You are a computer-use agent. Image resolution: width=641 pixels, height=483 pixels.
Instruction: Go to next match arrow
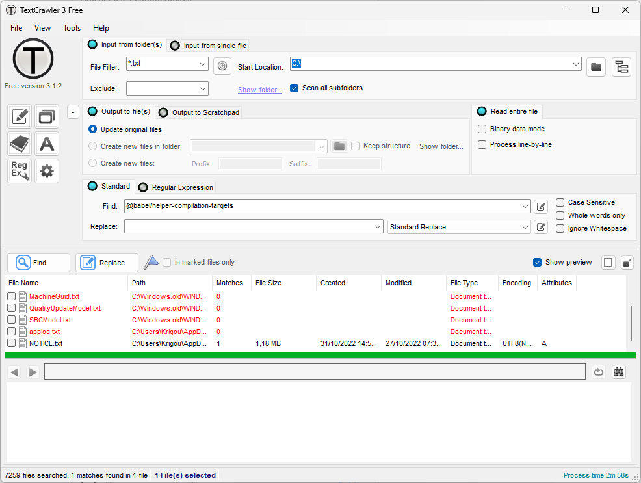tap(33, 372)
